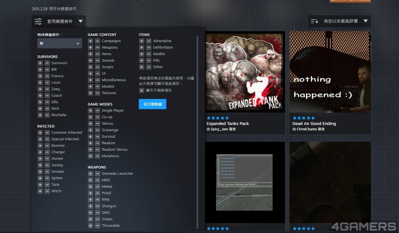399x233 pixels.
Task: Open the Expanded Tanks Pack title link
Action: pos(228,124)
